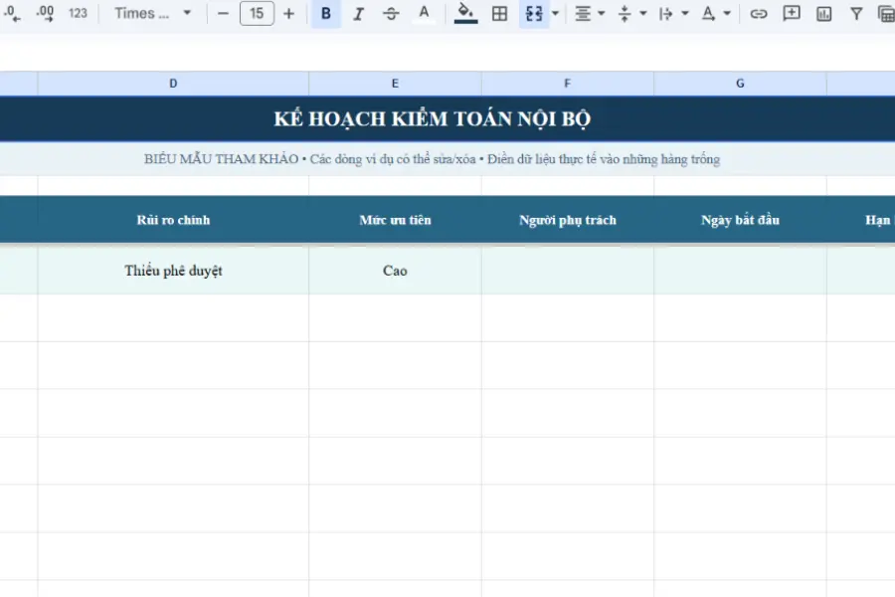Click title cell KẾ HOẠCH KIỂM TOÁN NỘI BỘ

pyautogui.click(x=433, y=118)
